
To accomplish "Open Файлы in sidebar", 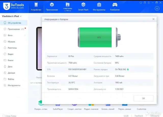I will tap(14, 79).
